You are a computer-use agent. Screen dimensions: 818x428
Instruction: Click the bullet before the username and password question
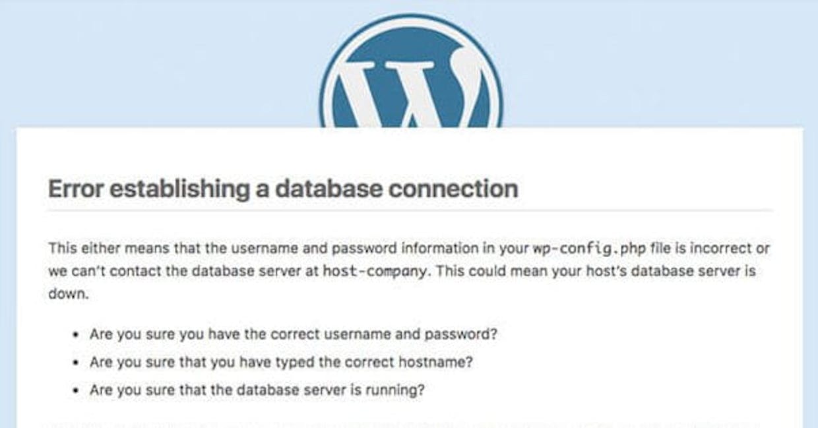[77, 335]
